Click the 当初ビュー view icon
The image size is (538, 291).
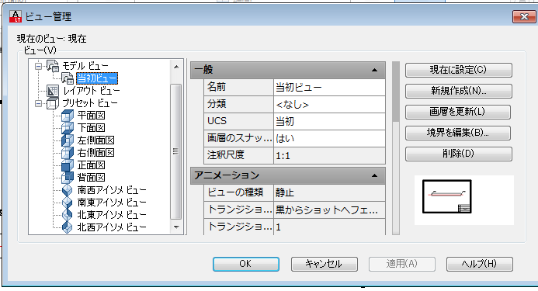[x=68, y=78]
